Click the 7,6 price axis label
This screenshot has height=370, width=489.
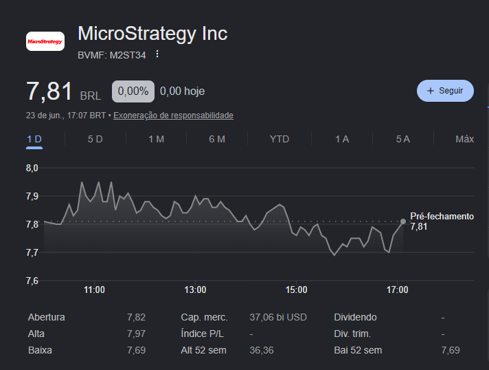pyautogui.click(x=32, y=281)
